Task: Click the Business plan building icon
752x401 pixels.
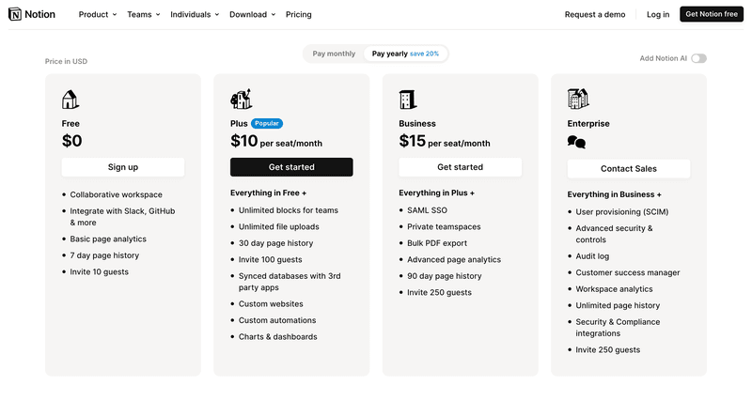Action: pyautogui.click(x=407, y=100)
